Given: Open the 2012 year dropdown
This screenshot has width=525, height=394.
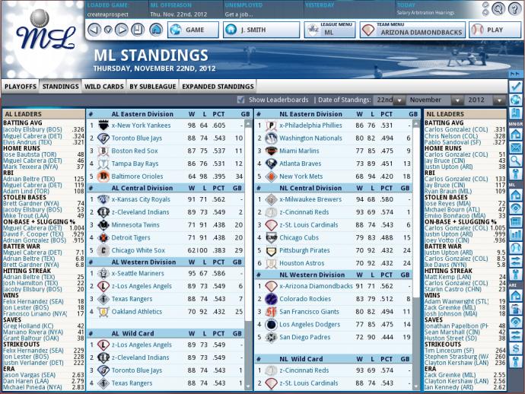Looking at the screenshot, I should pyautogui.click(x=485, y=100).
